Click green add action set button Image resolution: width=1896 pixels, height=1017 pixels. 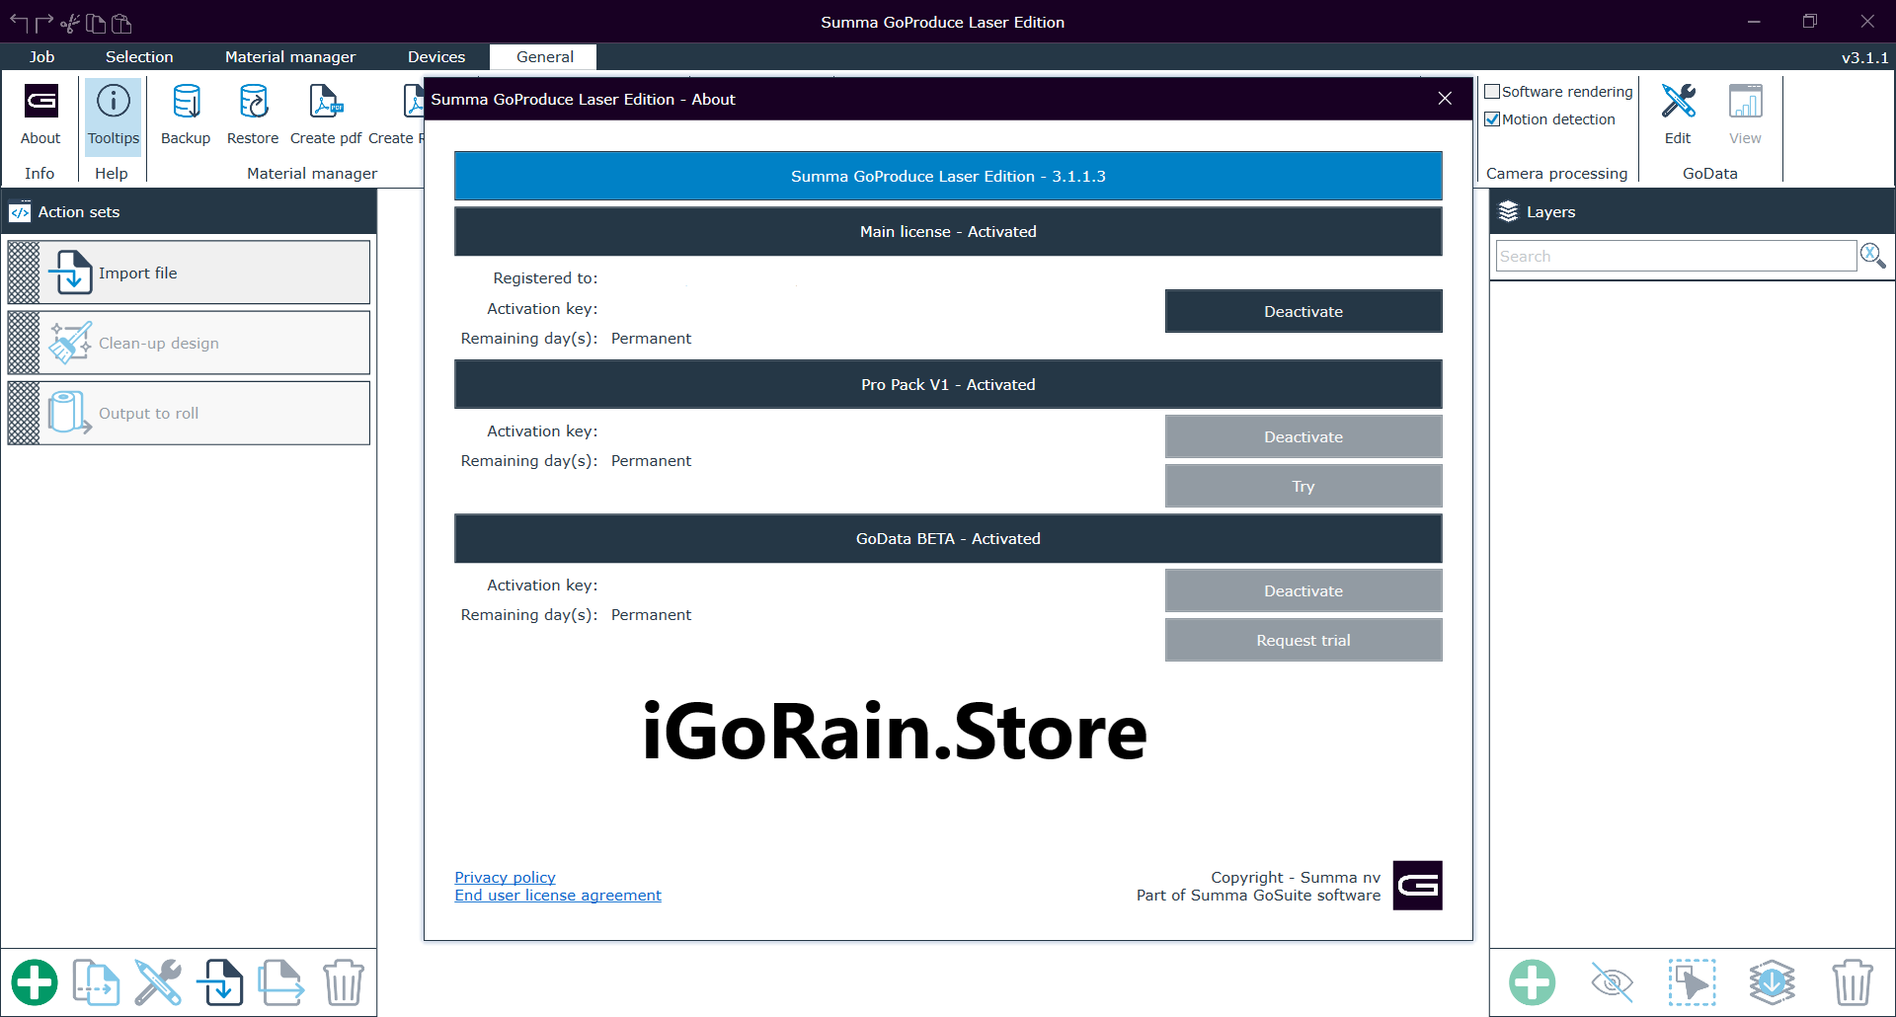point(35,982)
